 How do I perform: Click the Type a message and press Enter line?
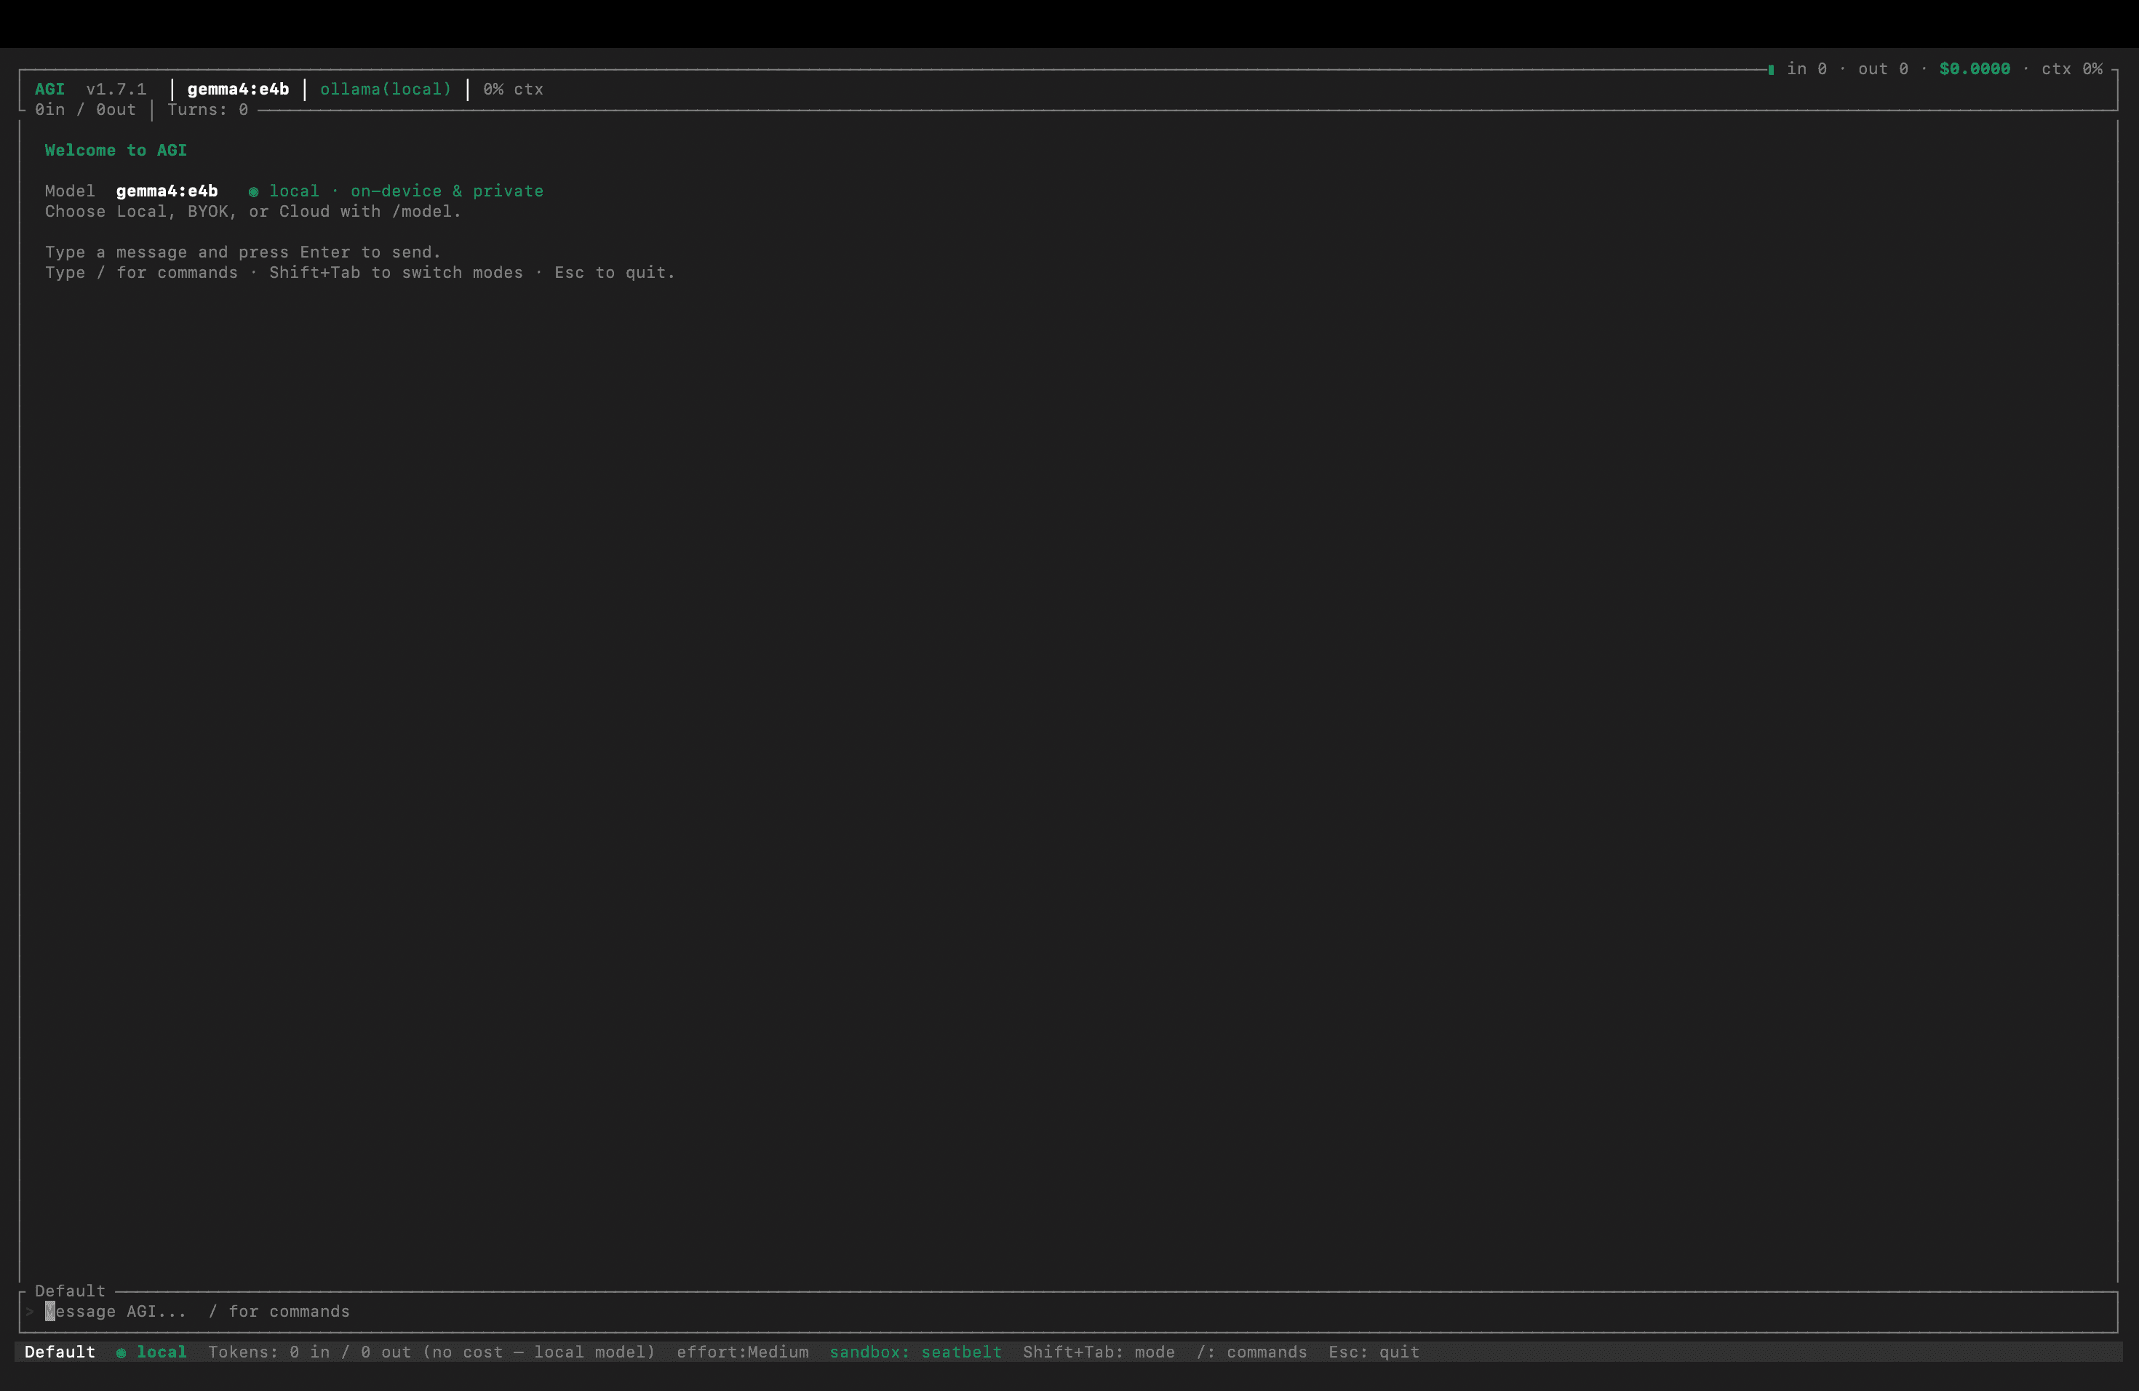click(x=244, y=252)
